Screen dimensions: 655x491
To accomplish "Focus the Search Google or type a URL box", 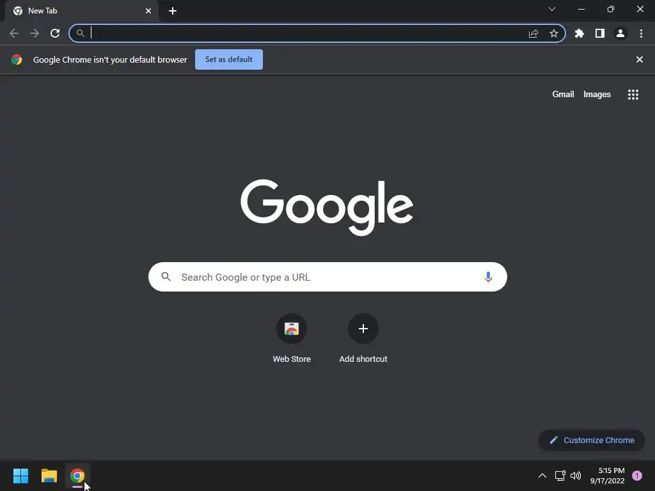I will 327,277.
